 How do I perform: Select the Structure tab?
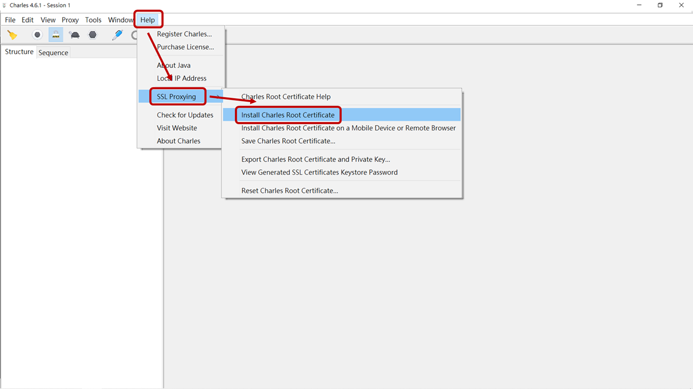click(19, 52)
